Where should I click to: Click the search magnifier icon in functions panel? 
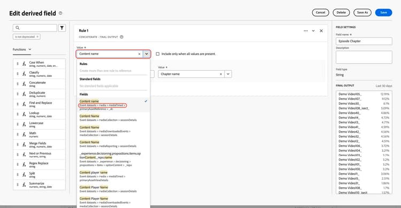point(18,28)
